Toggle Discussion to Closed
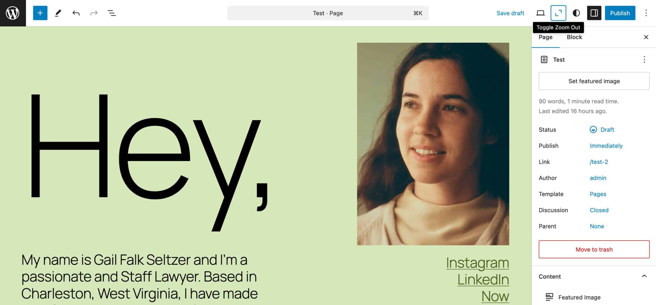This screenshot has width=656, height=305. (599, 210)
